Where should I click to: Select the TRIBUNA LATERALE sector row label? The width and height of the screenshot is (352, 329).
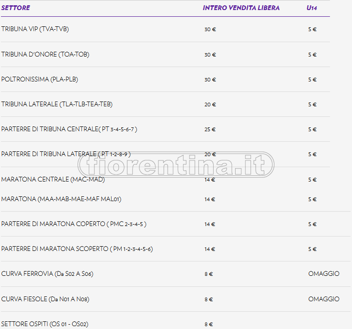(x=57, y=104)
